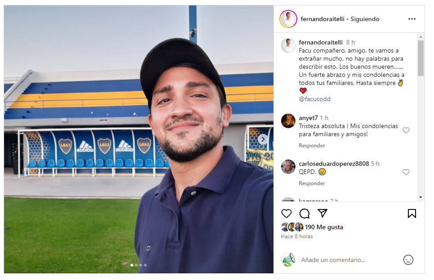434x280 pixels.
Task: Share the post via paper plane icon
Action: pos(322,213)
